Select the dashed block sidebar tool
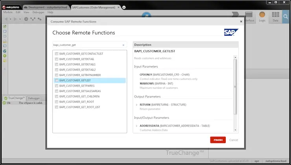 point(5,36)
